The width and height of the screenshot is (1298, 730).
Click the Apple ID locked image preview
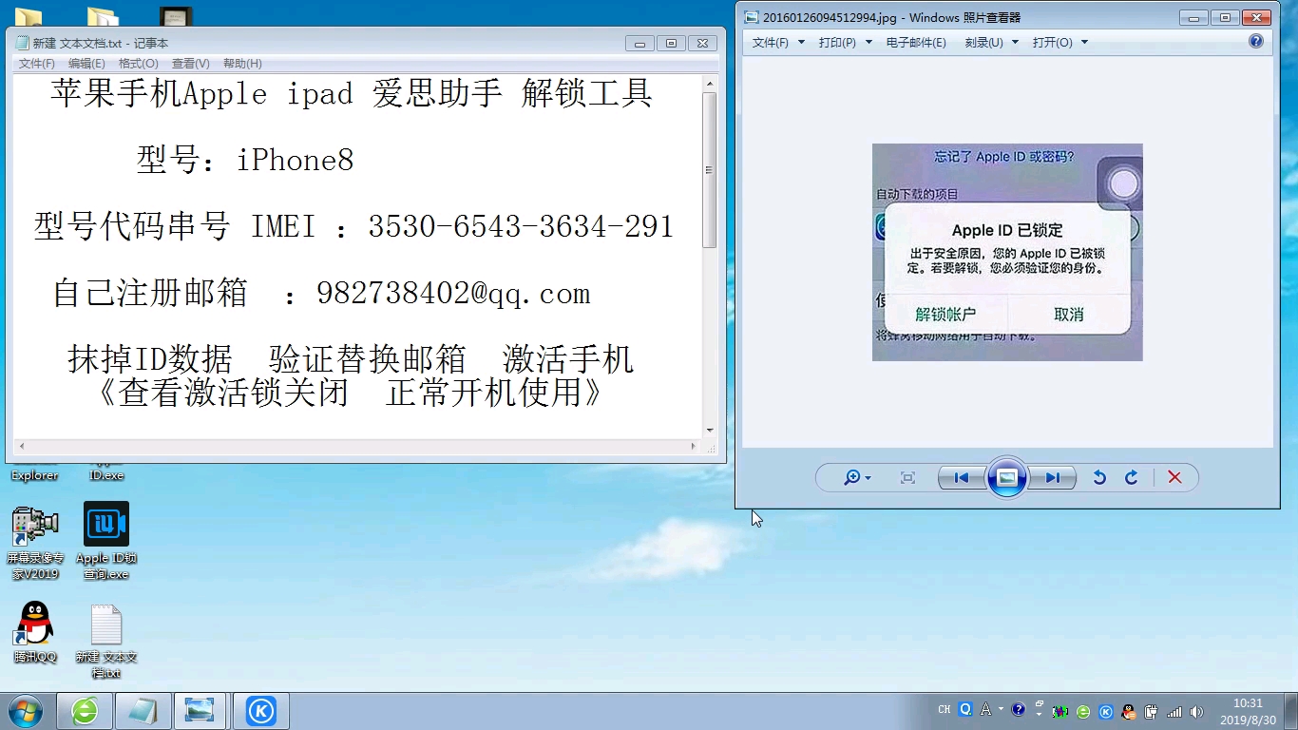[1007, 252]
